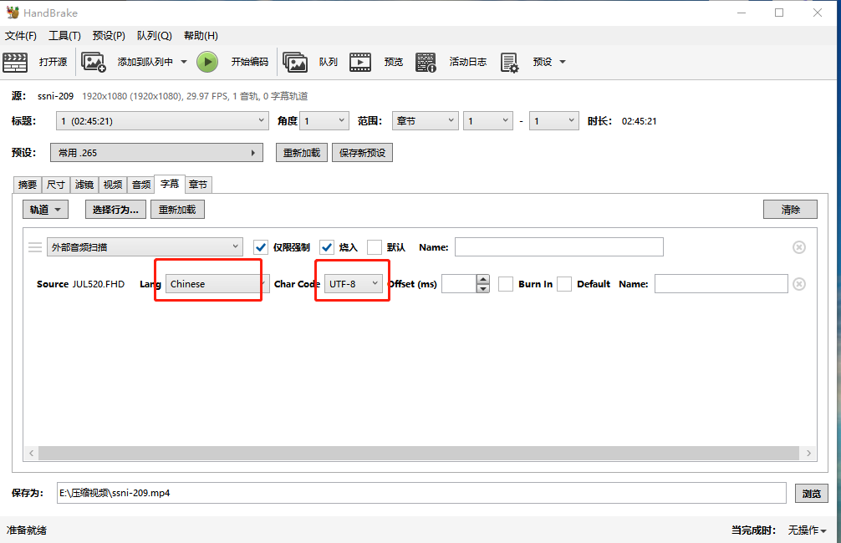Expand the title 1 (02:45:21) dropdown
This screenshot has width=841, height=543.
[162, 121]
